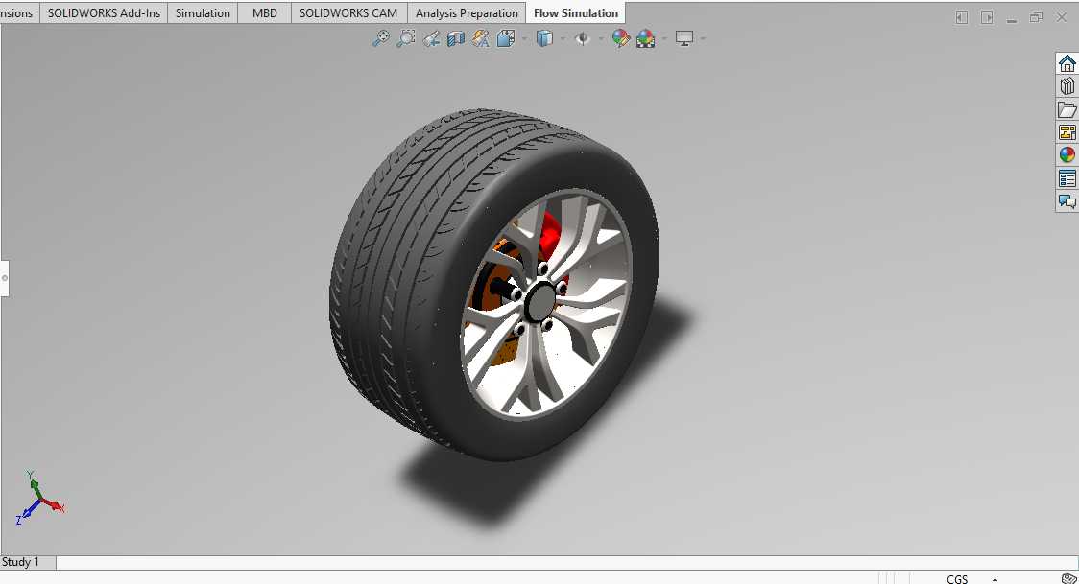1079x584 pixels.
Task: Open the SOLIDWORKS Resources home tab
Action: (1067, 63)
